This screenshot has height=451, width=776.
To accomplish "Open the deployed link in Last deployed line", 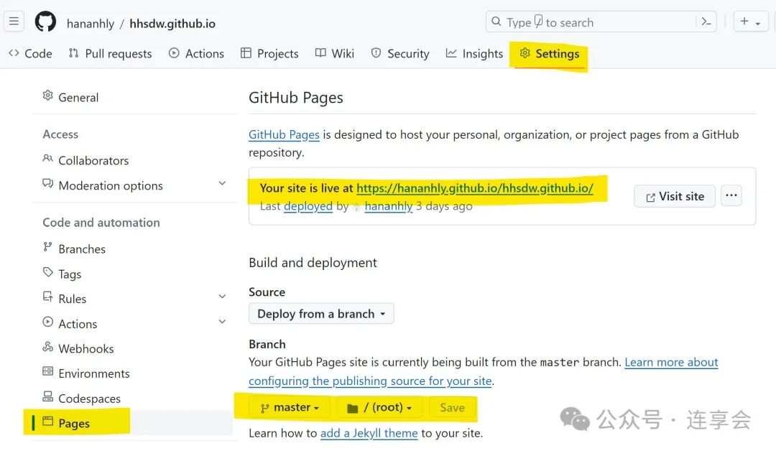I will (x=308, y=206).
